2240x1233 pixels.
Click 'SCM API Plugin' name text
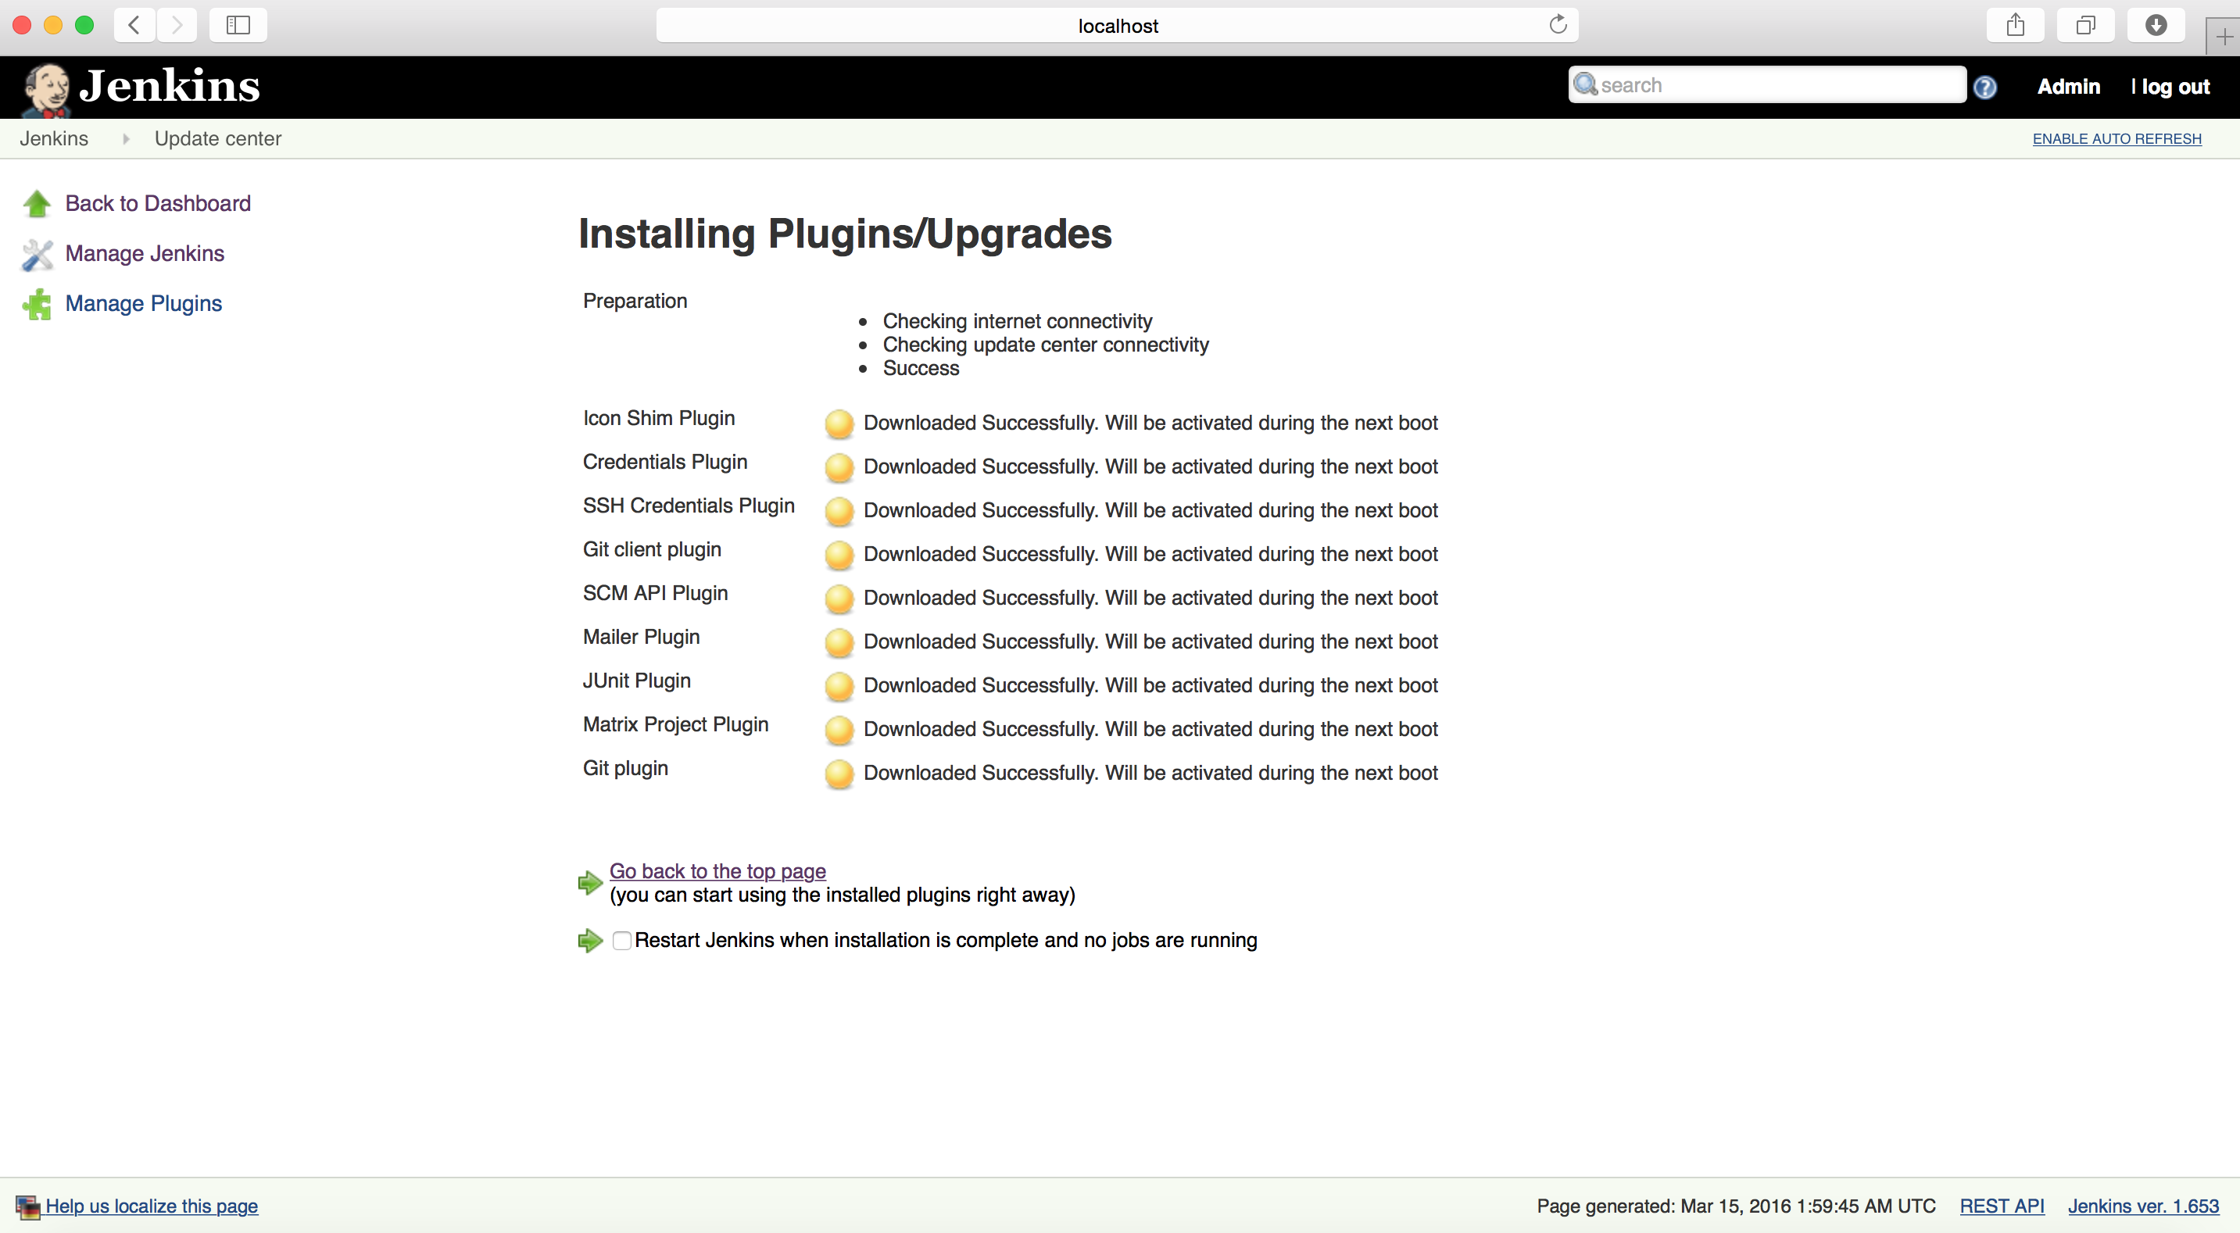point(656,593)
